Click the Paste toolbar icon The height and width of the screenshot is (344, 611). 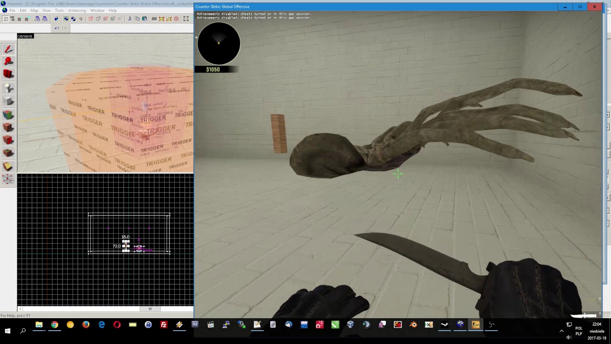(145, 19)
